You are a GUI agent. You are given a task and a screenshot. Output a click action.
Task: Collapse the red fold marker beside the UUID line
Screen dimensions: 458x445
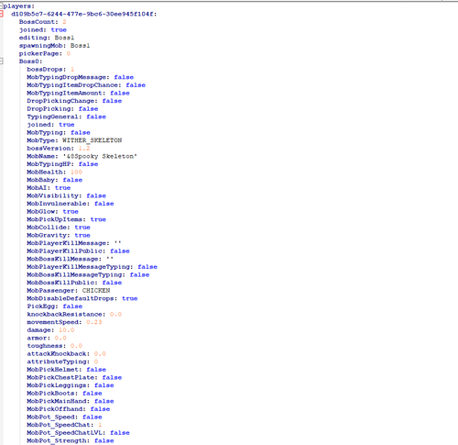coord(1,14)
